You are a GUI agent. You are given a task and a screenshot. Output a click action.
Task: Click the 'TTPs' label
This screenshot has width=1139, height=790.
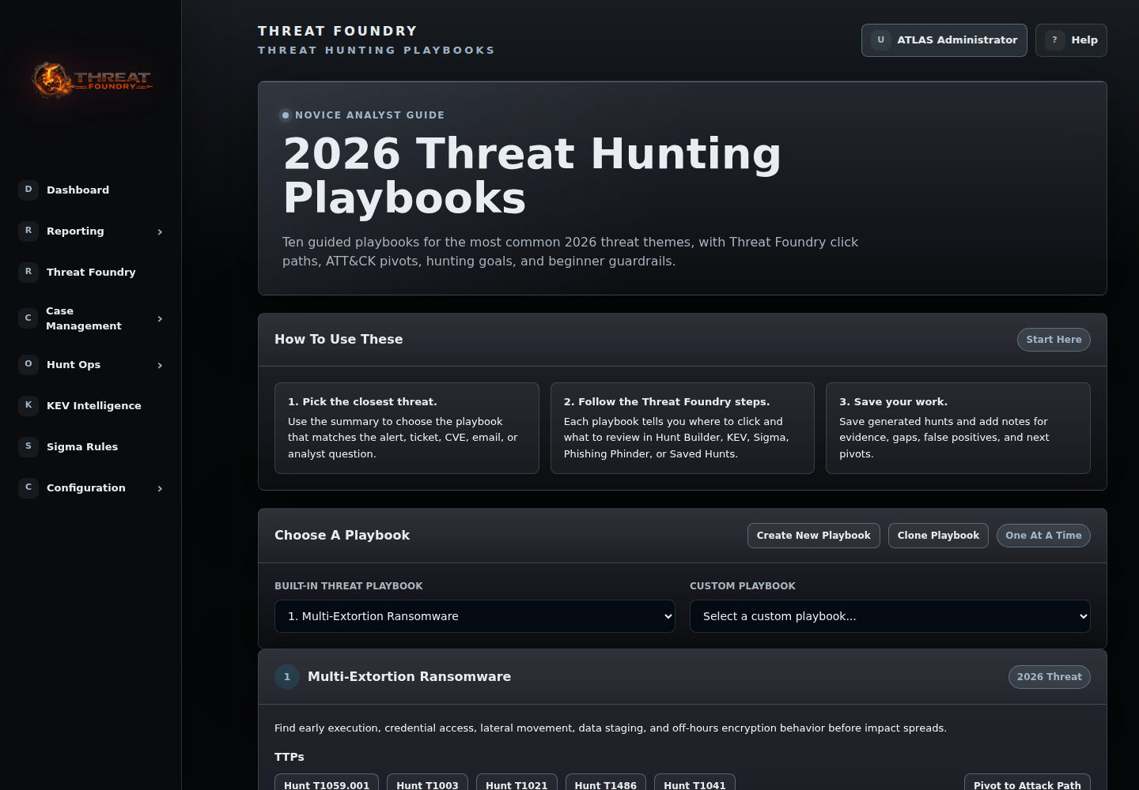(289, 757)
